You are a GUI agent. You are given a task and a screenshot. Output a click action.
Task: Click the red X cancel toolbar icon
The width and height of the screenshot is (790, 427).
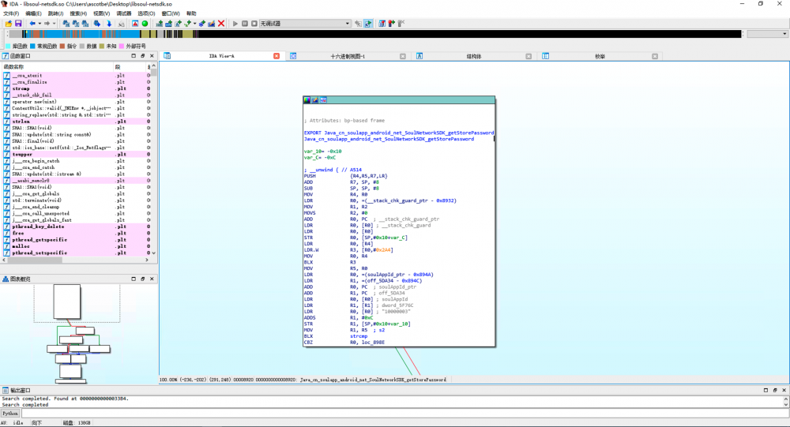[x=221, y=24]
